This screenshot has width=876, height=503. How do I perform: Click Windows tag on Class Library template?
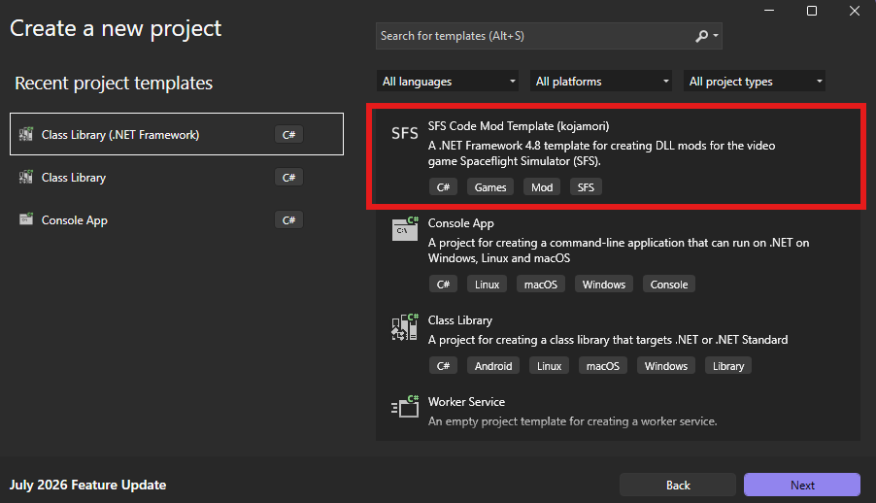[666, 365]
